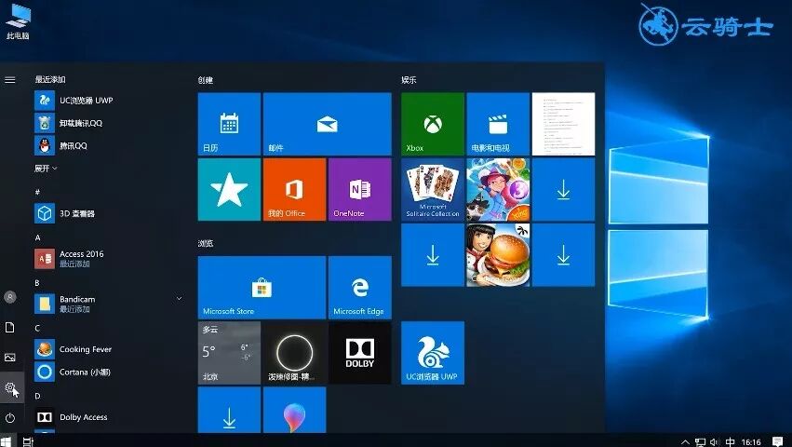
Task: Expand the recently added list (展开)
Action: [46, 169]
